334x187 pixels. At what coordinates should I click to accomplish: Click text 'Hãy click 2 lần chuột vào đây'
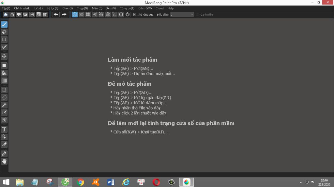[140, 113]
